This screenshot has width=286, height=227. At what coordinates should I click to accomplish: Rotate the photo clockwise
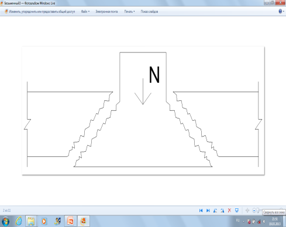(222, 211)
